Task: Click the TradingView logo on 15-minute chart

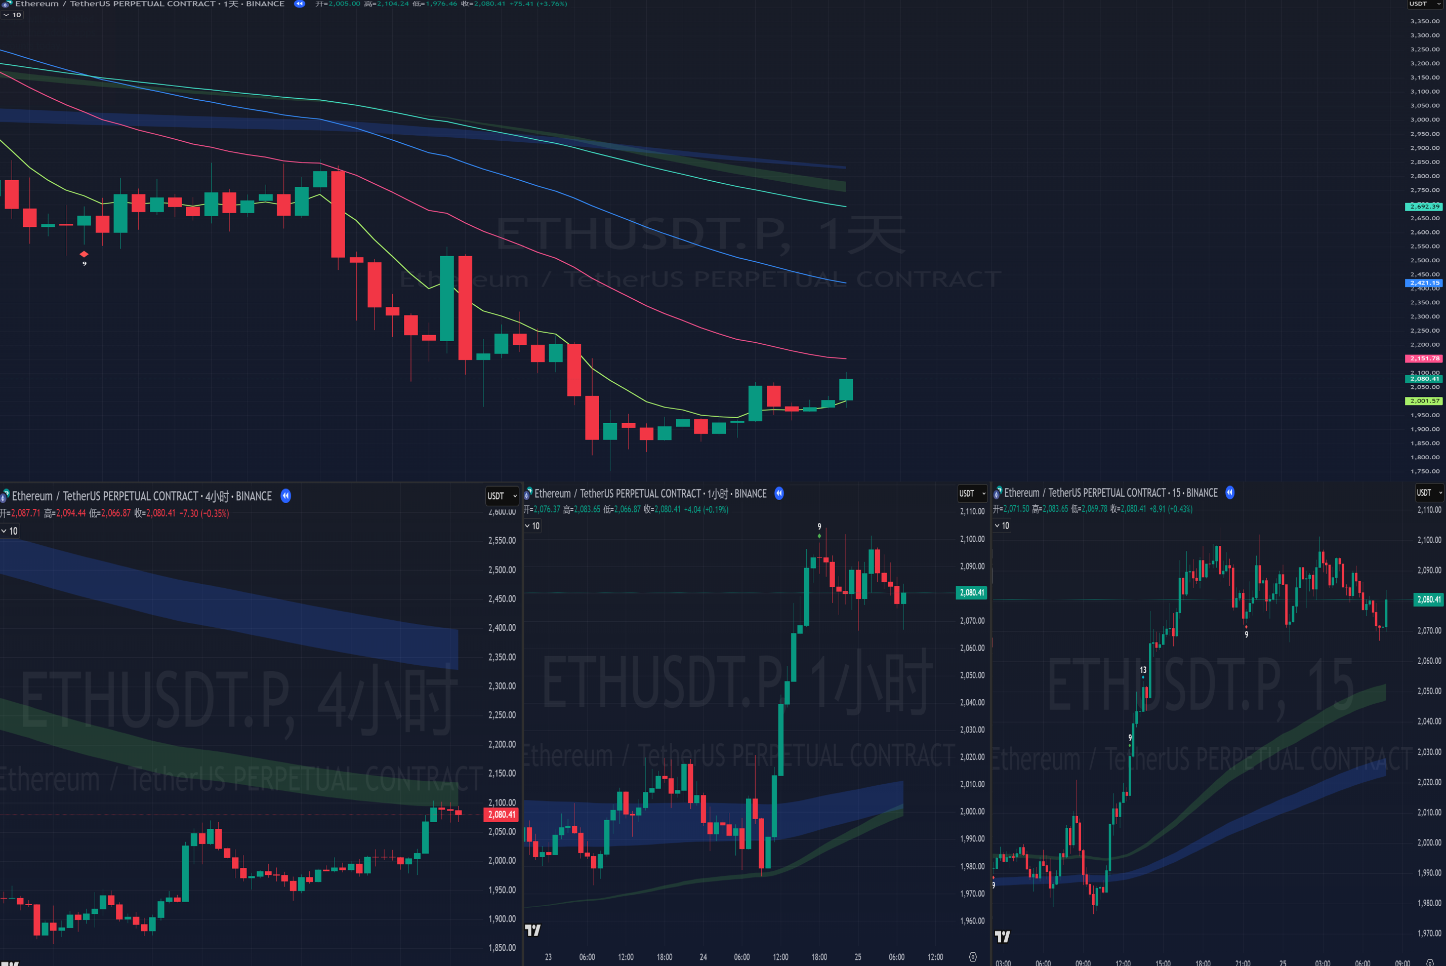Action: 1003,937
